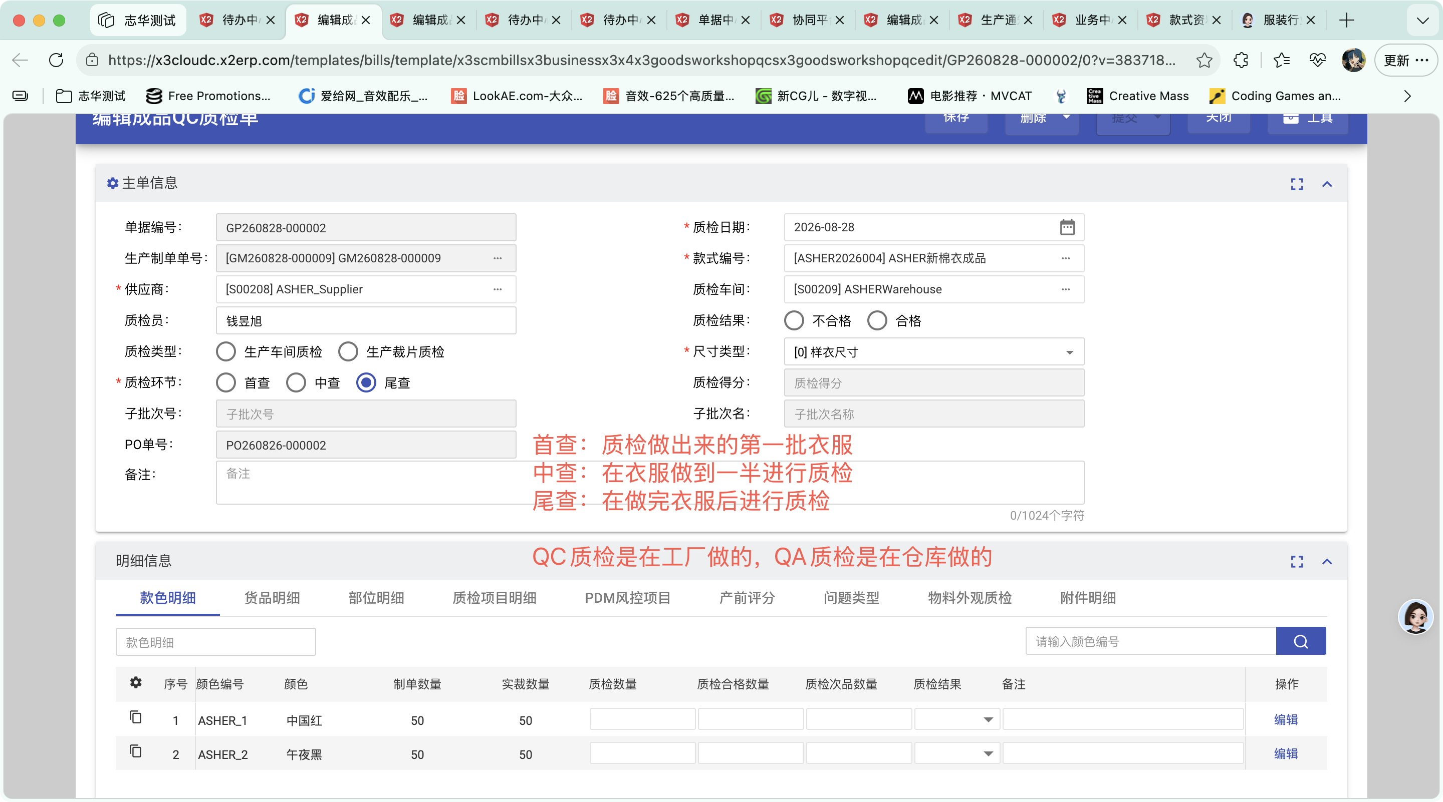Open 质检结果 dropdown for row ASHER_2

[957, 753]
